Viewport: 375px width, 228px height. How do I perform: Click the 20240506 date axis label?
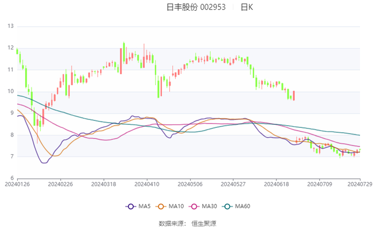coord(189,184)
